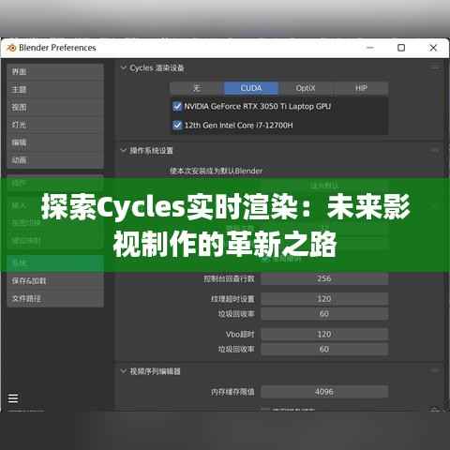Select the CUDA render device tab
This screenshot has height=450, width=450.
pos(251,88)
